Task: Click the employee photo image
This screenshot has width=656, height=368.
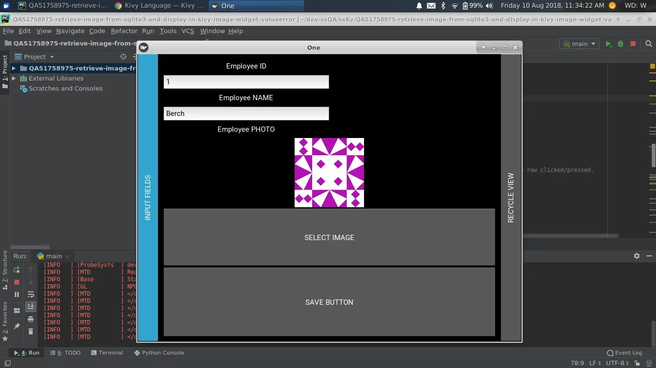Action: tap(329, 172)
